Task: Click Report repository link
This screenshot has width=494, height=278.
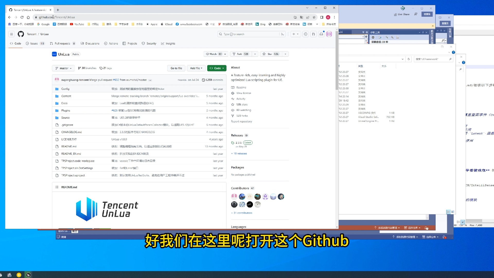Action: (241, 121)
